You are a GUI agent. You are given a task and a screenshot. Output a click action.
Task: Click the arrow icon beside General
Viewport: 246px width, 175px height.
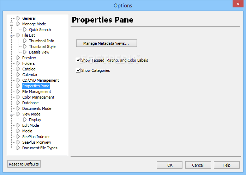click(18, 18)
